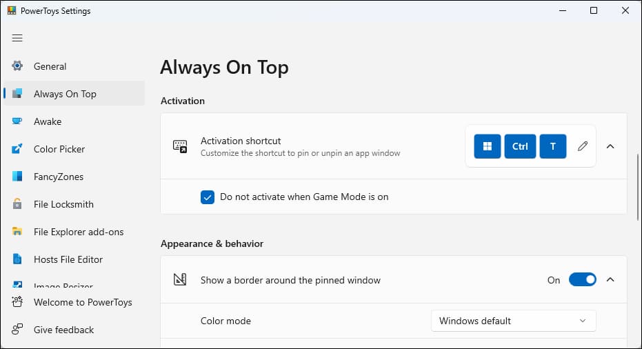This screenshot has height=349, width=642.
Task: Click the Welcome to PowerToys icon
Action: (17, 302)
